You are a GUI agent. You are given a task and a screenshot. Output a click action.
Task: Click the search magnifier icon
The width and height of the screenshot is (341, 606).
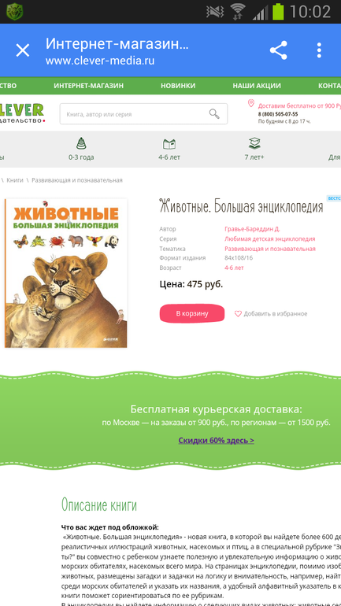214,113
